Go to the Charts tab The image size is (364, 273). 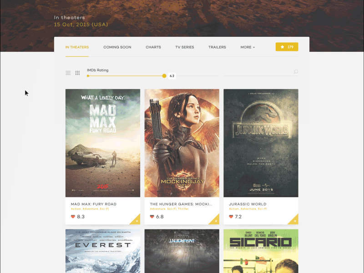click(x=153, y=47)
